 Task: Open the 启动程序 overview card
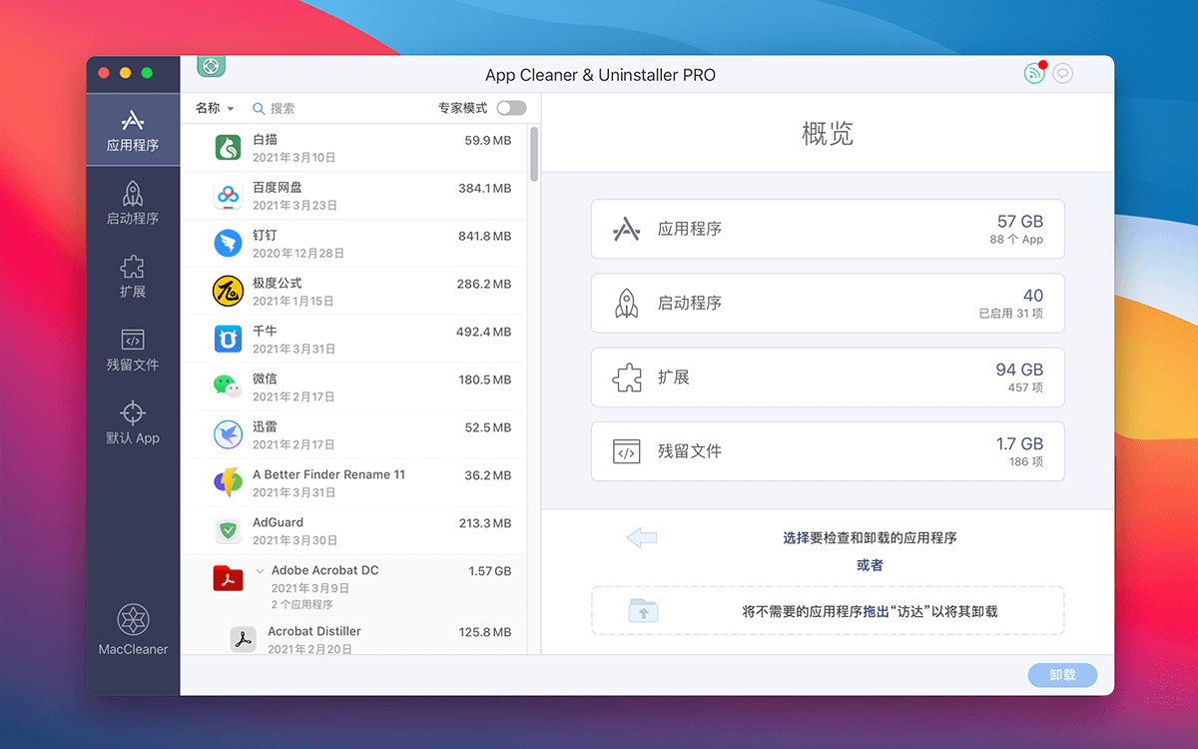pos(828,303)
